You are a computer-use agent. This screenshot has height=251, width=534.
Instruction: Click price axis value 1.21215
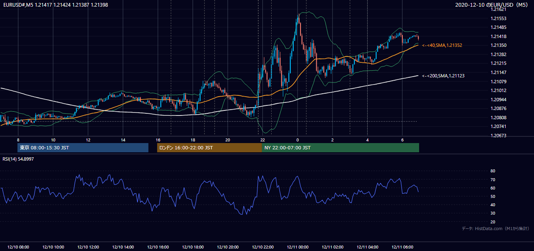(x=499, y=63)
